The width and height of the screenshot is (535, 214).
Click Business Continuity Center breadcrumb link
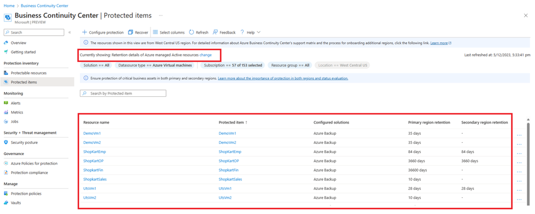click(x=44, y=6)
